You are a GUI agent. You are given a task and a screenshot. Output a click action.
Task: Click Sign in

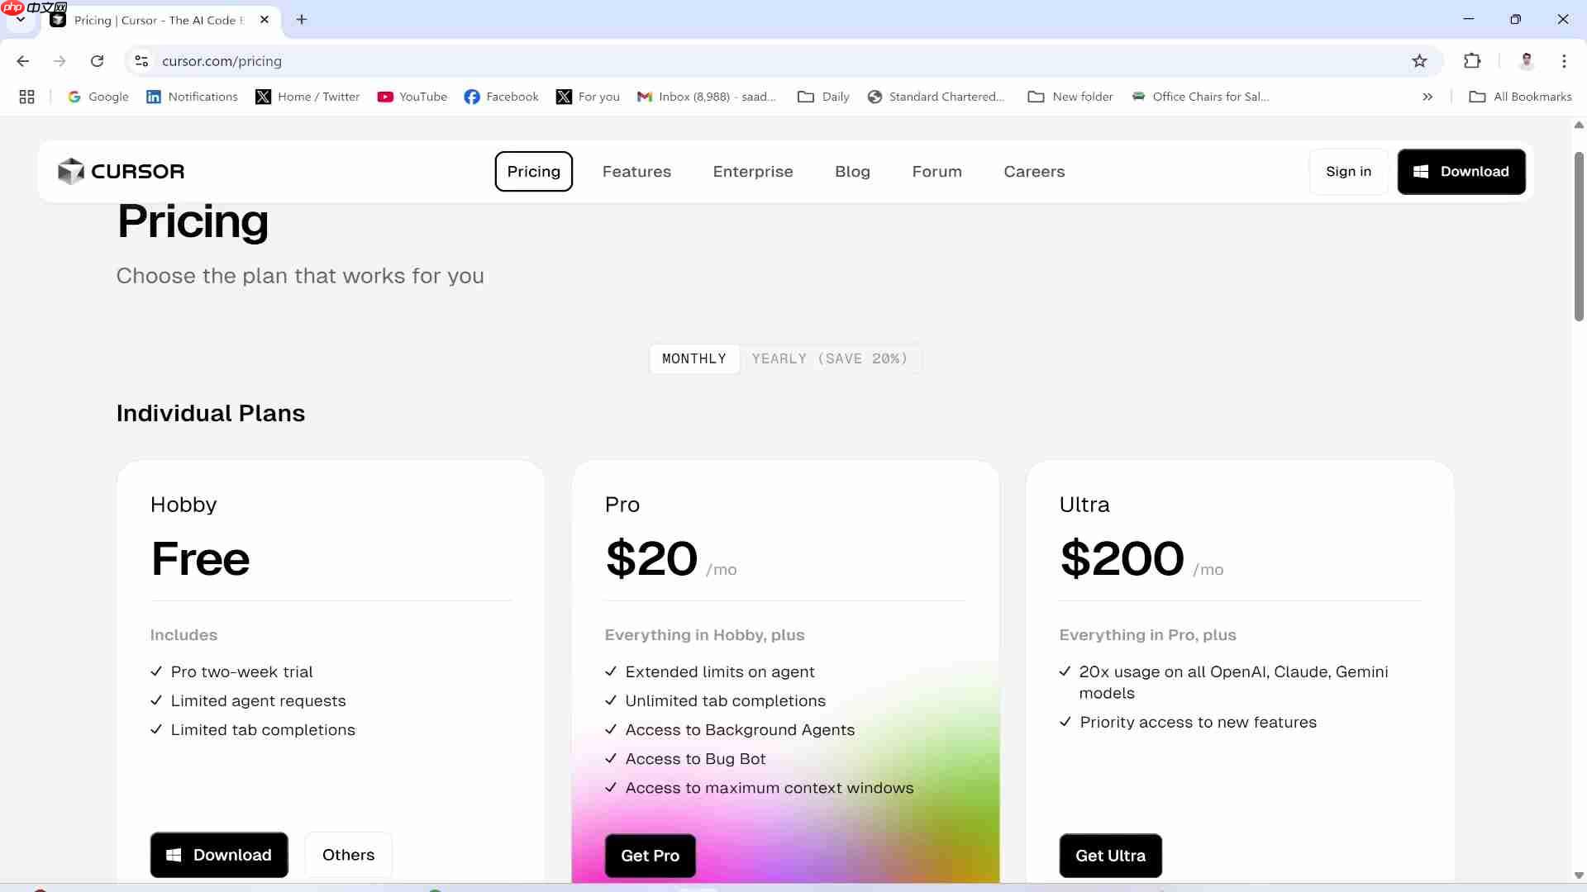pyautogui.click(x=1348, y=171)
